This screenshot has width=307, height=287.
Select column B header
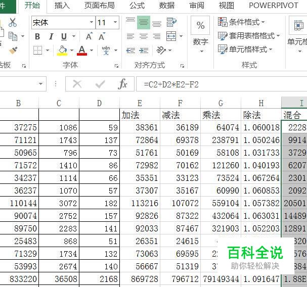click(18, 103)
